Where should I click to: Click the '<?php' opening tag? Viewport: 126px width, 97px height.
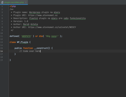tap(13, 6)
